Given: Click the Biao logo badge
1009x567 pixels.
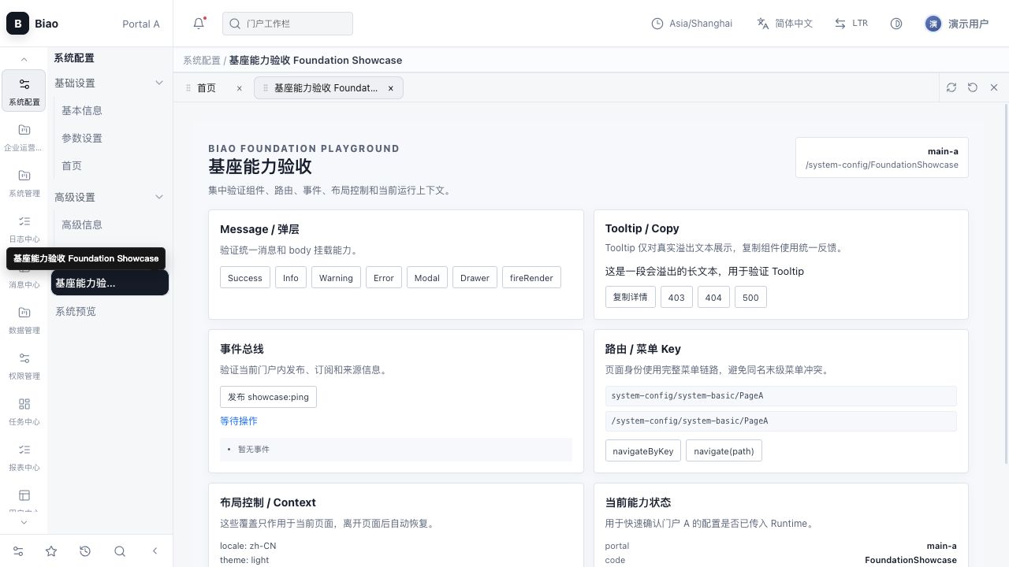Looking at the screenshot, I should (17, 24).
